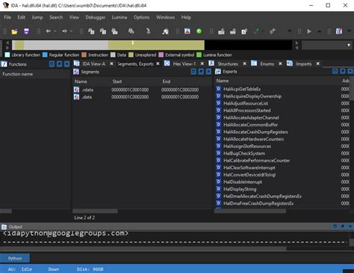Click the play start process button
354x273 pixels.
[x=309, y=31]
